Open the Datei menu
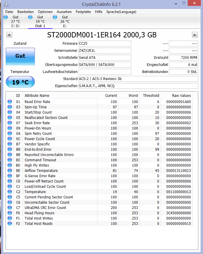This screenshot has width=203, height=254. (x=9, y=12)
